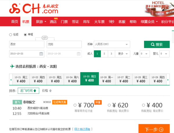Click the 限量 limited tag
Image resolution: width=174 pixels, height=133 pixels.
[98, 102]
